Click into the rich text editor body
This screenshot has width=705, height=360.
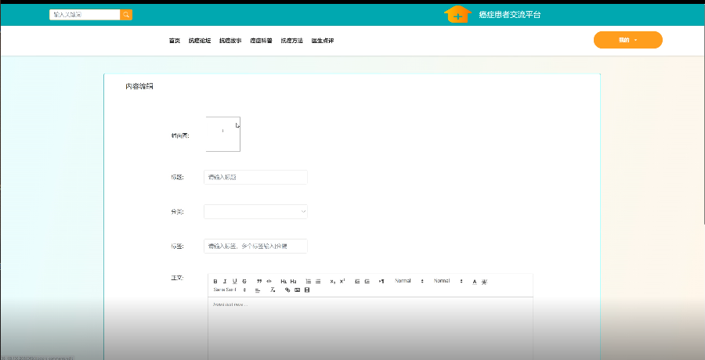[371, 328]
